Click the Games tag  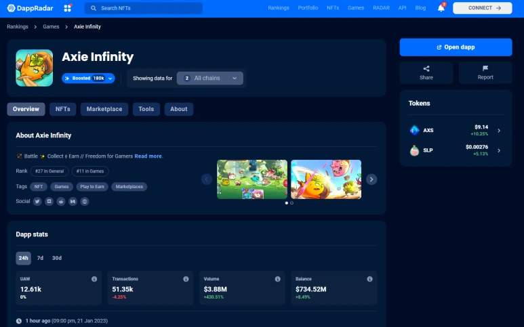click(x=62, y=187)
